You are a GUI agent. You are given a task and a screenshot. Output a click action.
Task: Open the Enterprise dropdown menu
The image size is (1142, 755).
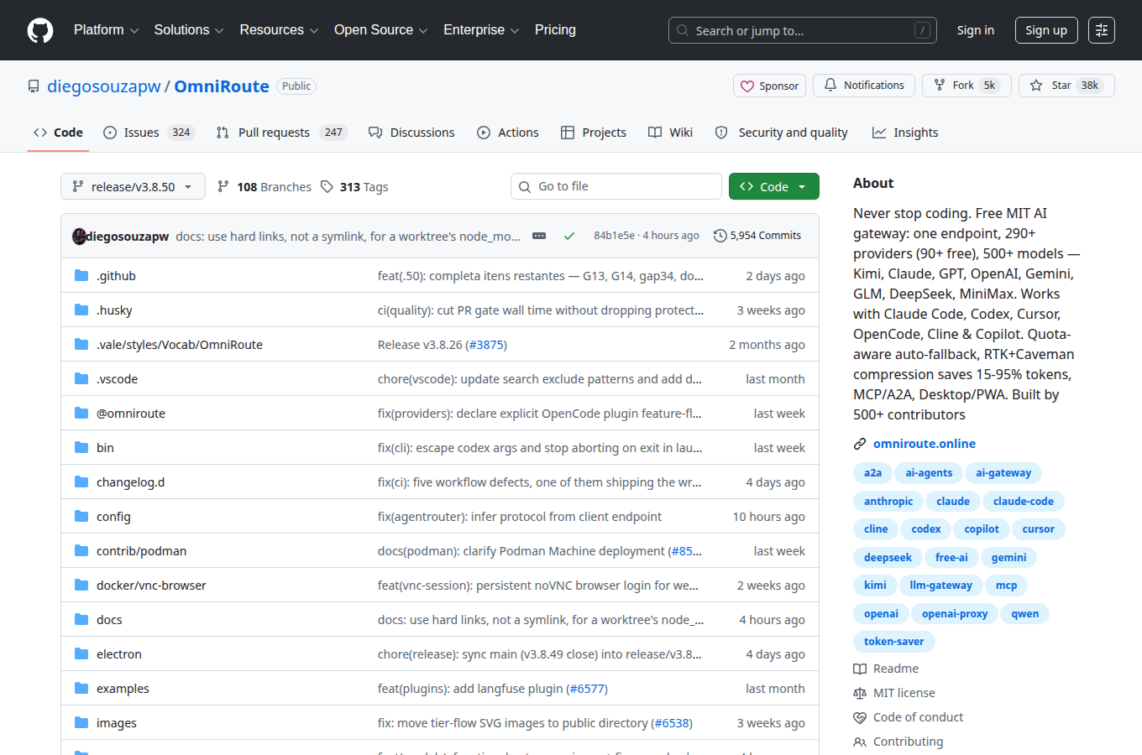(x=481, y=30)
